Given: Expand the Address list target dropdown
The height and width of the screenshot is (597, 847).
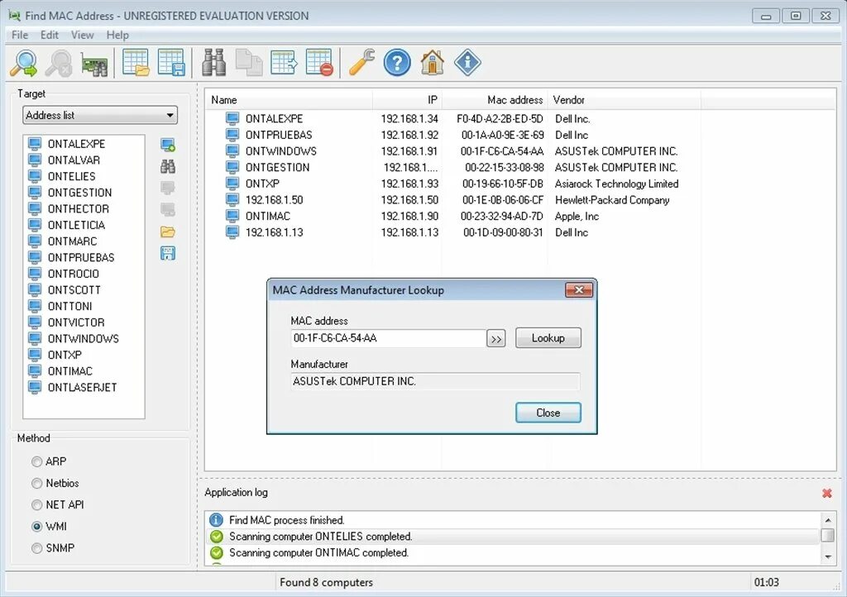Looking at the screenshot, I should (x=100, y=115).
